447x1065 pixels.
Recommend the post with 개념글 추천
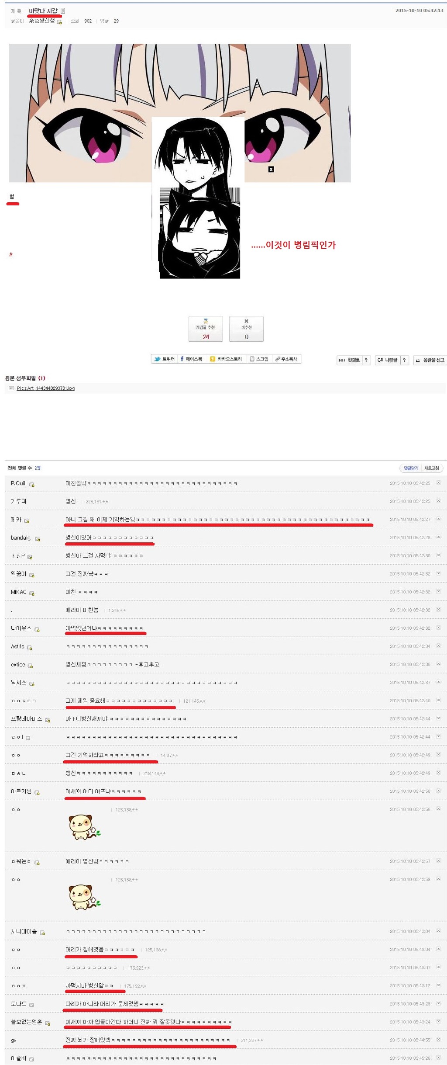206,329
